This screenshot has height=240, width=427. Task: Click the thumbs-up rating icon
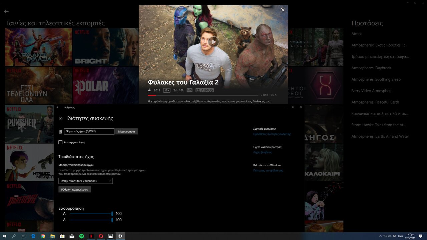tap(149, 90)
